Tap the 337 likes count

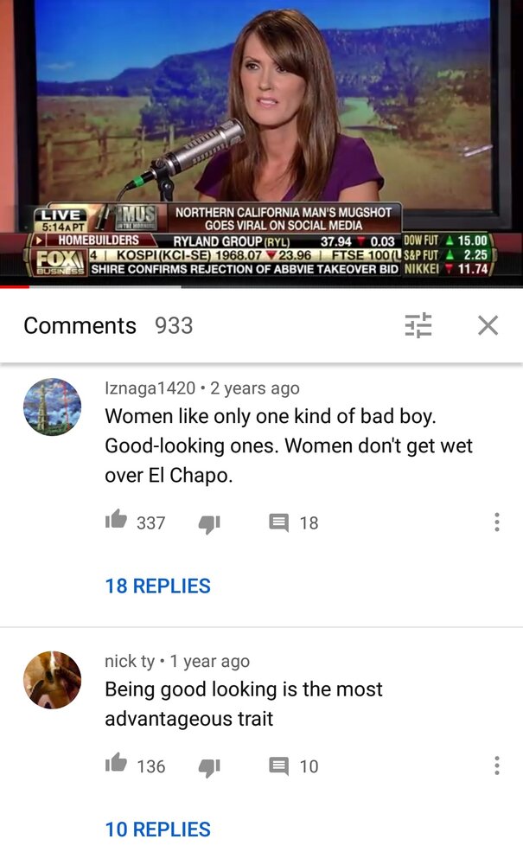point(151,523)
